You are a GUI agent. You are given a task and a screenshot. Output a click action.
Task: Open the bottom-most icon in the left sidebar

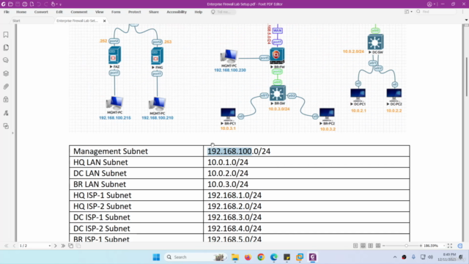click(6, 126)
